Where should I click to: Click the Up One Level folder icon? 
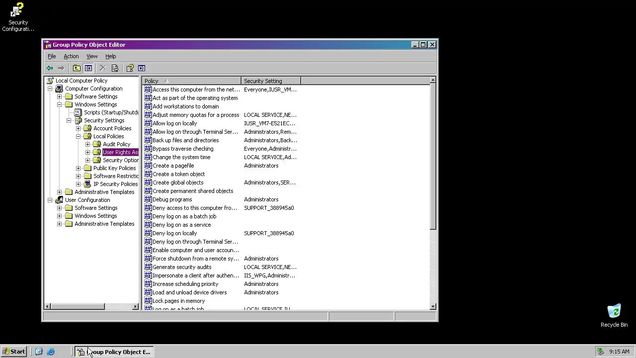77,68
